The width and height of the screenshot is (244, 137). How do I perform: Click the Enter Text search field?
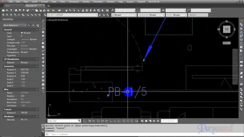(63, 121)
